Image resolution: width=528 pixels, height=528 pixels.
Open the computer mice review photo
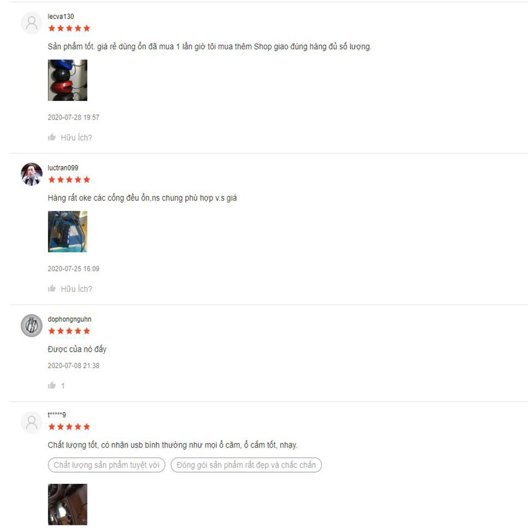68,80
